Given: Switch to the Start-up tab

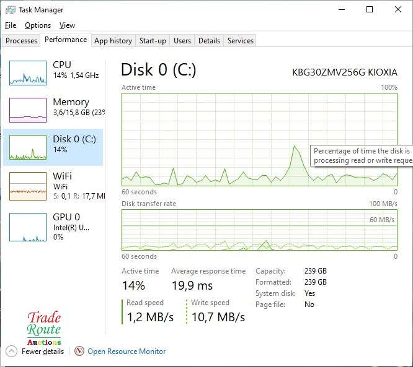Looking at the screenshot, I should click(153, 41).
